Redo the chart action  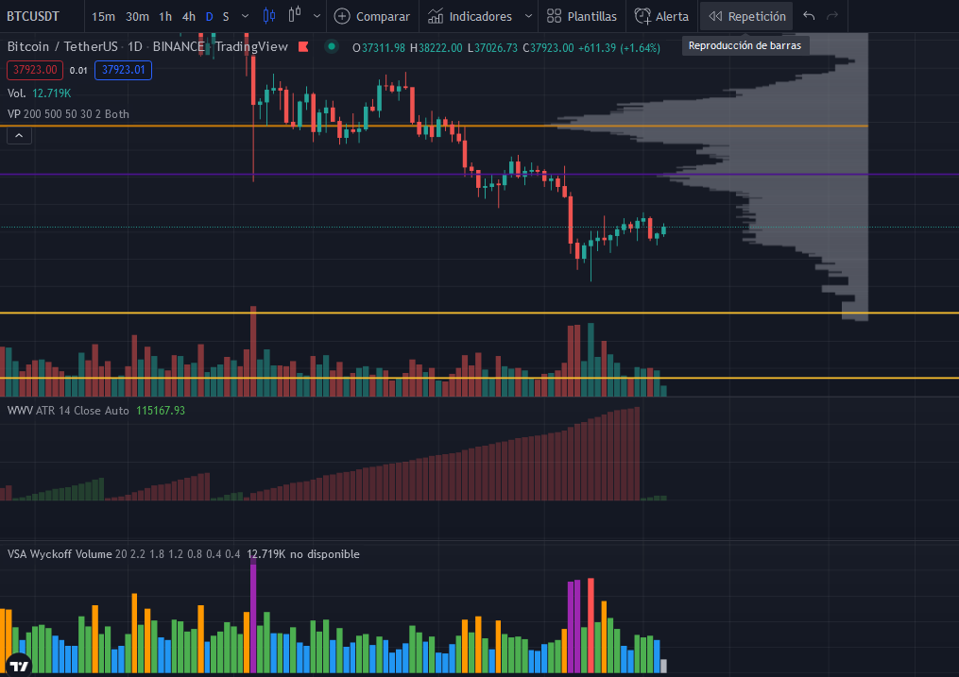tap(832, 16)
